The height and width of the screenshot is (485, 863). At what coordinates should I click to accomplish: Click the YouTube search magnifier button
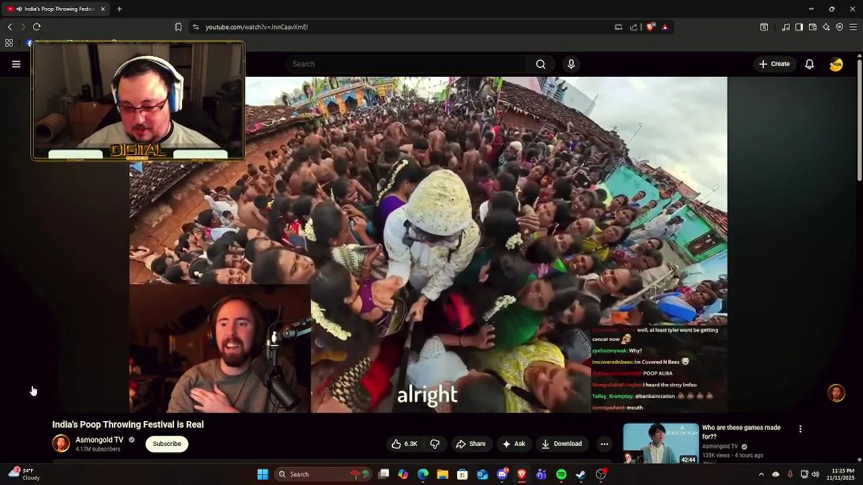point(541,64)
